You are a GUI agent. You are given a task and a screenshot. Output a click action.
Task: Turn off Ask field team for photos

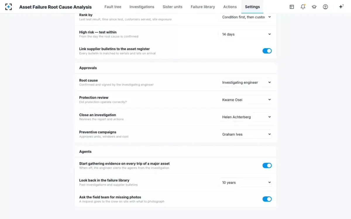(x=267, y=199)
